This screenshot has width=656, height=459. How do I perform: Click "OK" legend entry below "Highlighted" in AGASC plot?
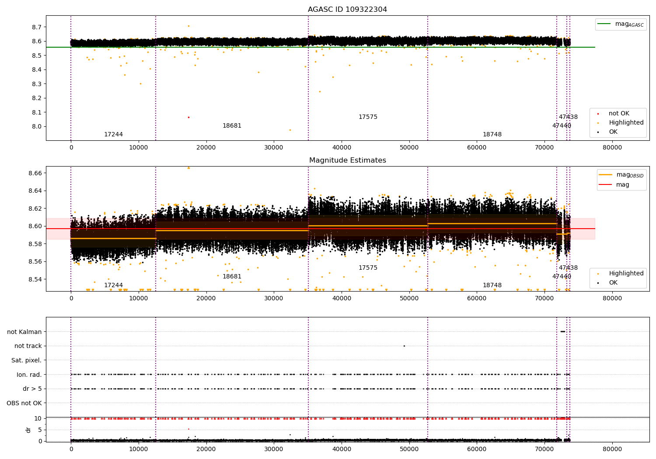pos(613,132)
